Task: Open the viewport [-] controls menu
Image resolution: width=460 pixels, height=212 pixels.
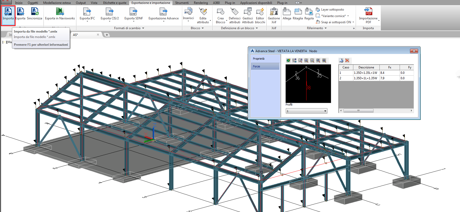Action: tap(4, 42)
